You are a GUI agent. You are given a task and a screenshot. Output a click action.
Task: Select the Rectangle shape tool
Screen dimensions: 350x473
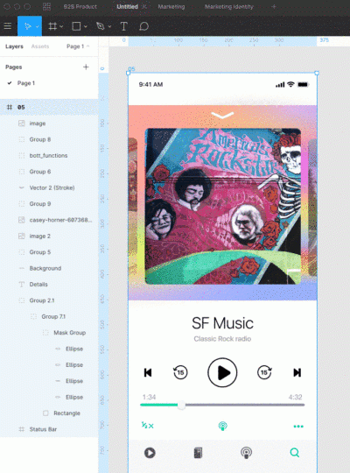coord(76,26)
